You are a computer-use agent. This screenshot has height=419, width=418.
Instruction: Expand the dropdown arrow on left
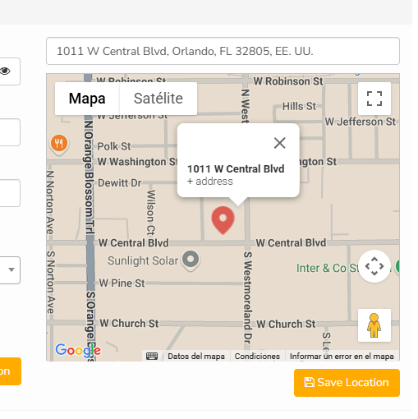11,269
